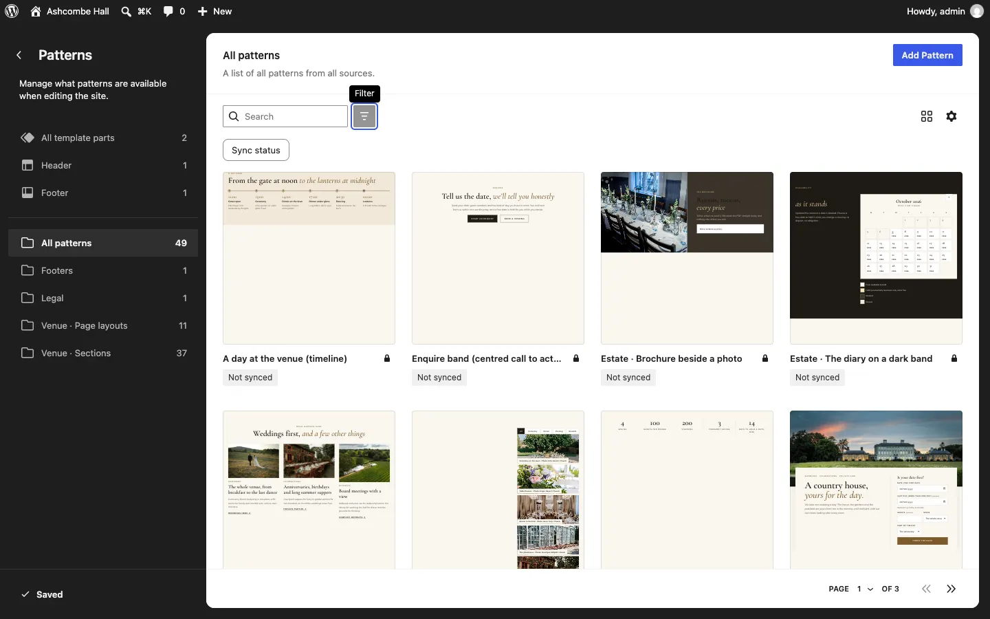This screenshot has height=619, width=990.
Task: Open Venue · Sections category
Action: (103, 353)
